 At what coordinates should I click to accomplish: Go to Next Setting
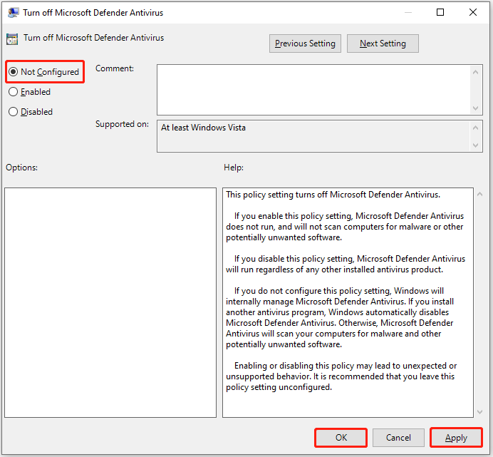[x=383, y=43]
